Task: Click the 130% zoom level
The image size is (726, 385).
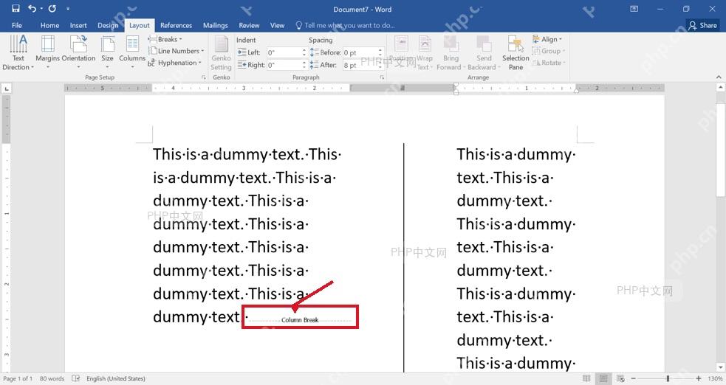Action: 715,378
